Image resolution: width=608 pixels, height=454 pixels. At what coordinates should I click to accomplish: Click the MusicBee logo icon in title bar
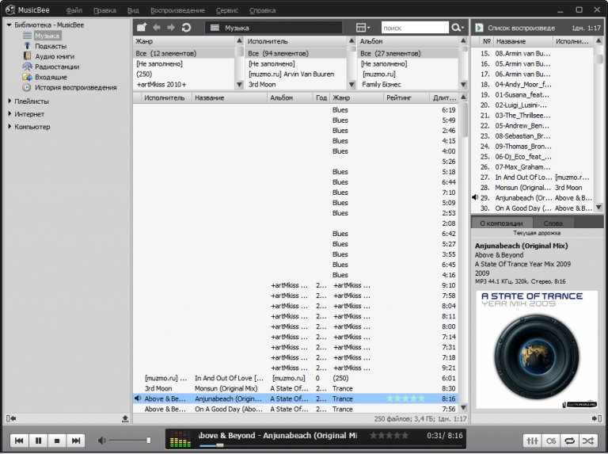10,10
